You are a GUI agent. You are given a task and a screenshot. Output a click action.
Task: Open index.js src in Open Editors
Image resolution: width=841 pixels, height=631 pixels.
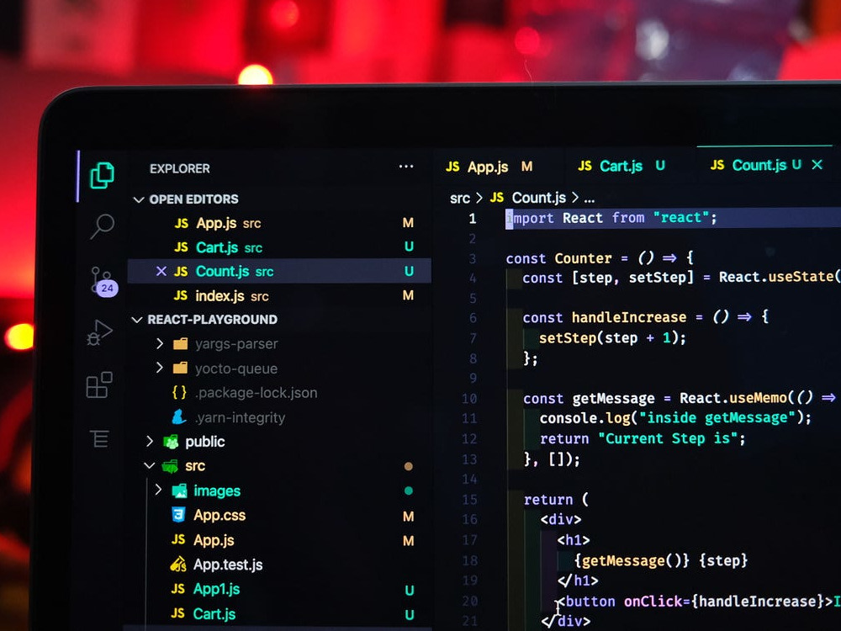point(279,295)
